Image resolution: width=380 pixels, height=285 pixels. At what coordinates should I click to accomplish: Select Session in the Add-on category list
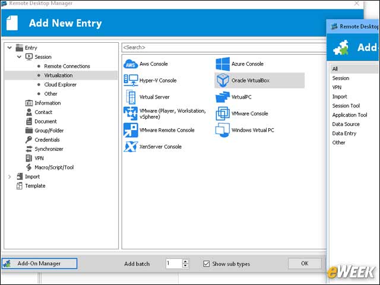341,78
